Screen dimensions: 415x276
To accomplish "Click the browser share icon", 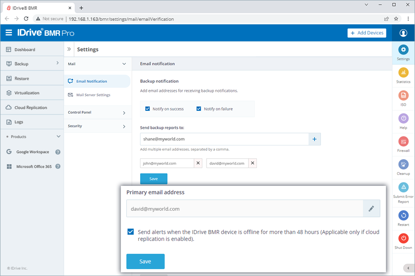I will (x=386, y=19).
